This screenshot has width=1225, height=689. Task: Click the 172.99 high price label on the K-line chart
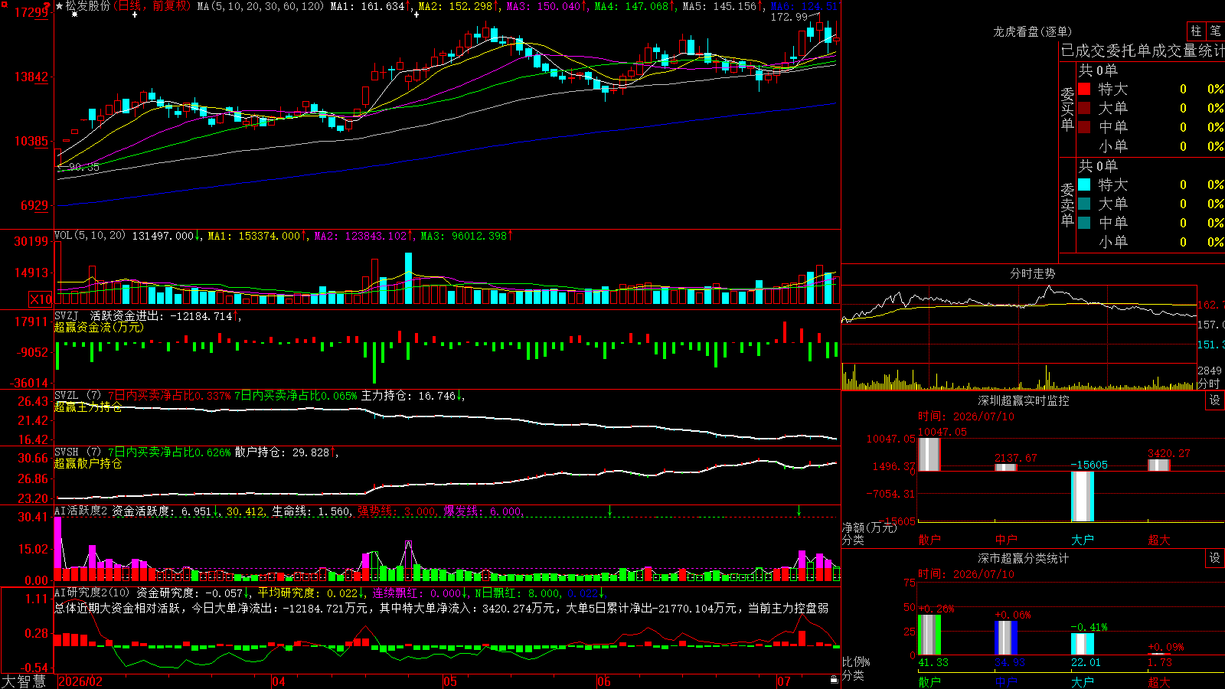[x=789, y=17]
